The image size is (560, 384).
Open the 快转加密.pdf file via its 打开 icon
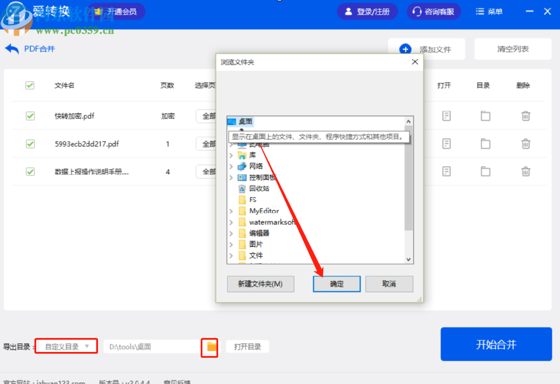[x=446, y=115]
